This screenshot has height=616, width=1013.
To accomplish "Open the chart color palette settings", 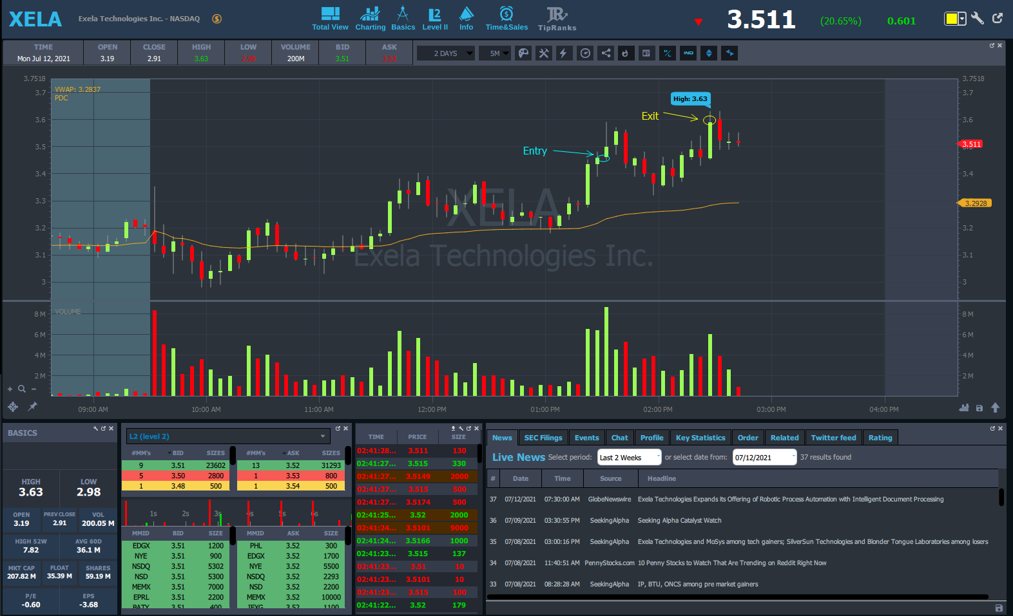I will coord(524,53).
